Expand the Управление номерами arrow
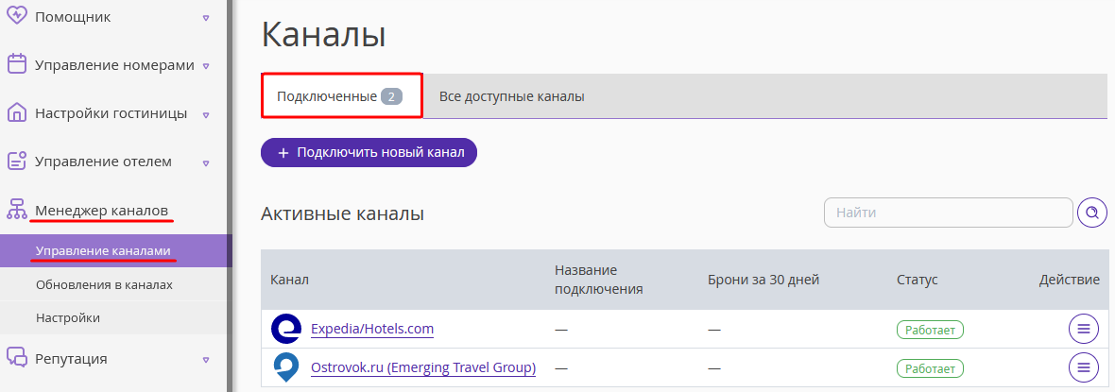Viewport: 1115px width, 392px height. click(205, 66)
